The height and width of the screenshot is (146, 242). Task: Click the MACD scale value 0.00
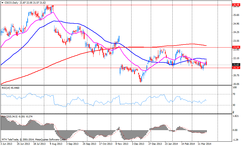pos(235,130)
